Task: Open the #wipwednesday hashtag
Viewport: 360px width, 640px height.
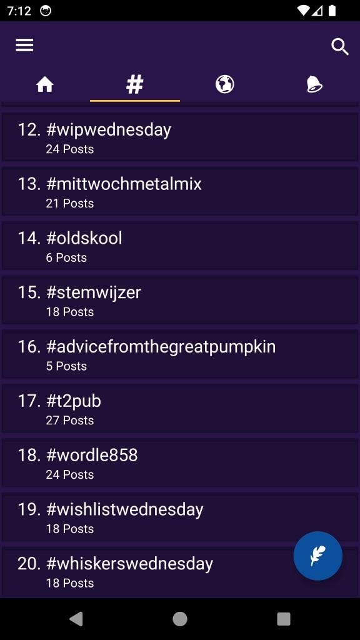Action: point(180,137)
